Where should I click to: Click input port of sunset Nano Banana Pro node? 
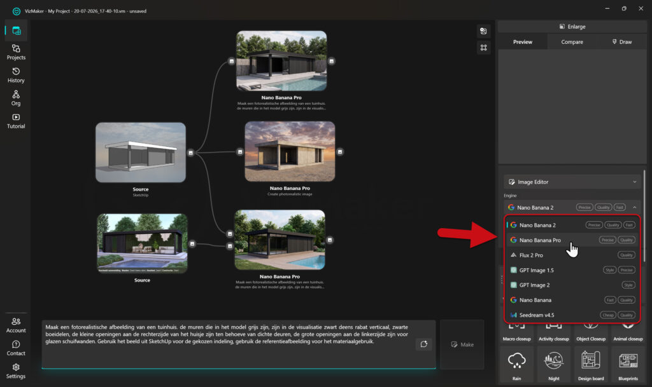click(240, 152)
